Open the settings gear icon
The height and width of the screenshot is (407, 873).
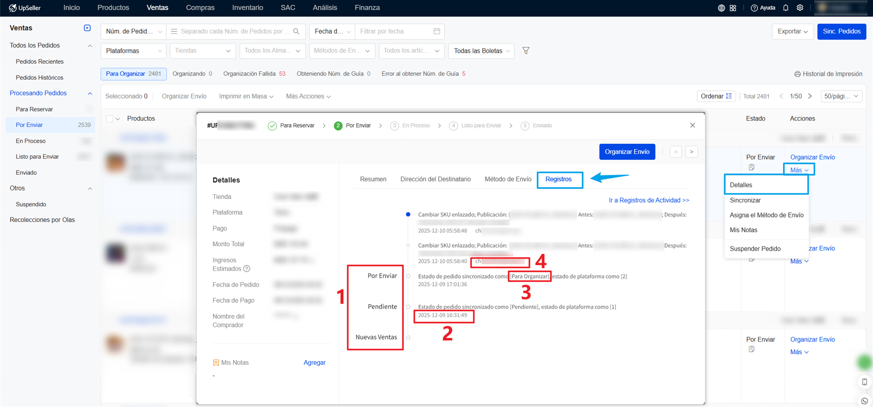(x=800, y=8)
